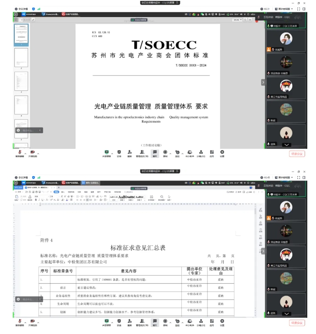Image resolution: width=316 pixels, height=334 pixels.
Task: Click search magnifier in shared PDF viewer toolbar
Action: click(x=245, y=20)
